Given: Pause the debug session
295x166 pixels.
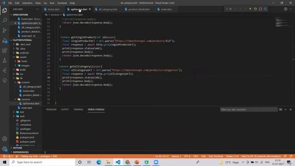Looking at the screenshot, I should [230, 9].
